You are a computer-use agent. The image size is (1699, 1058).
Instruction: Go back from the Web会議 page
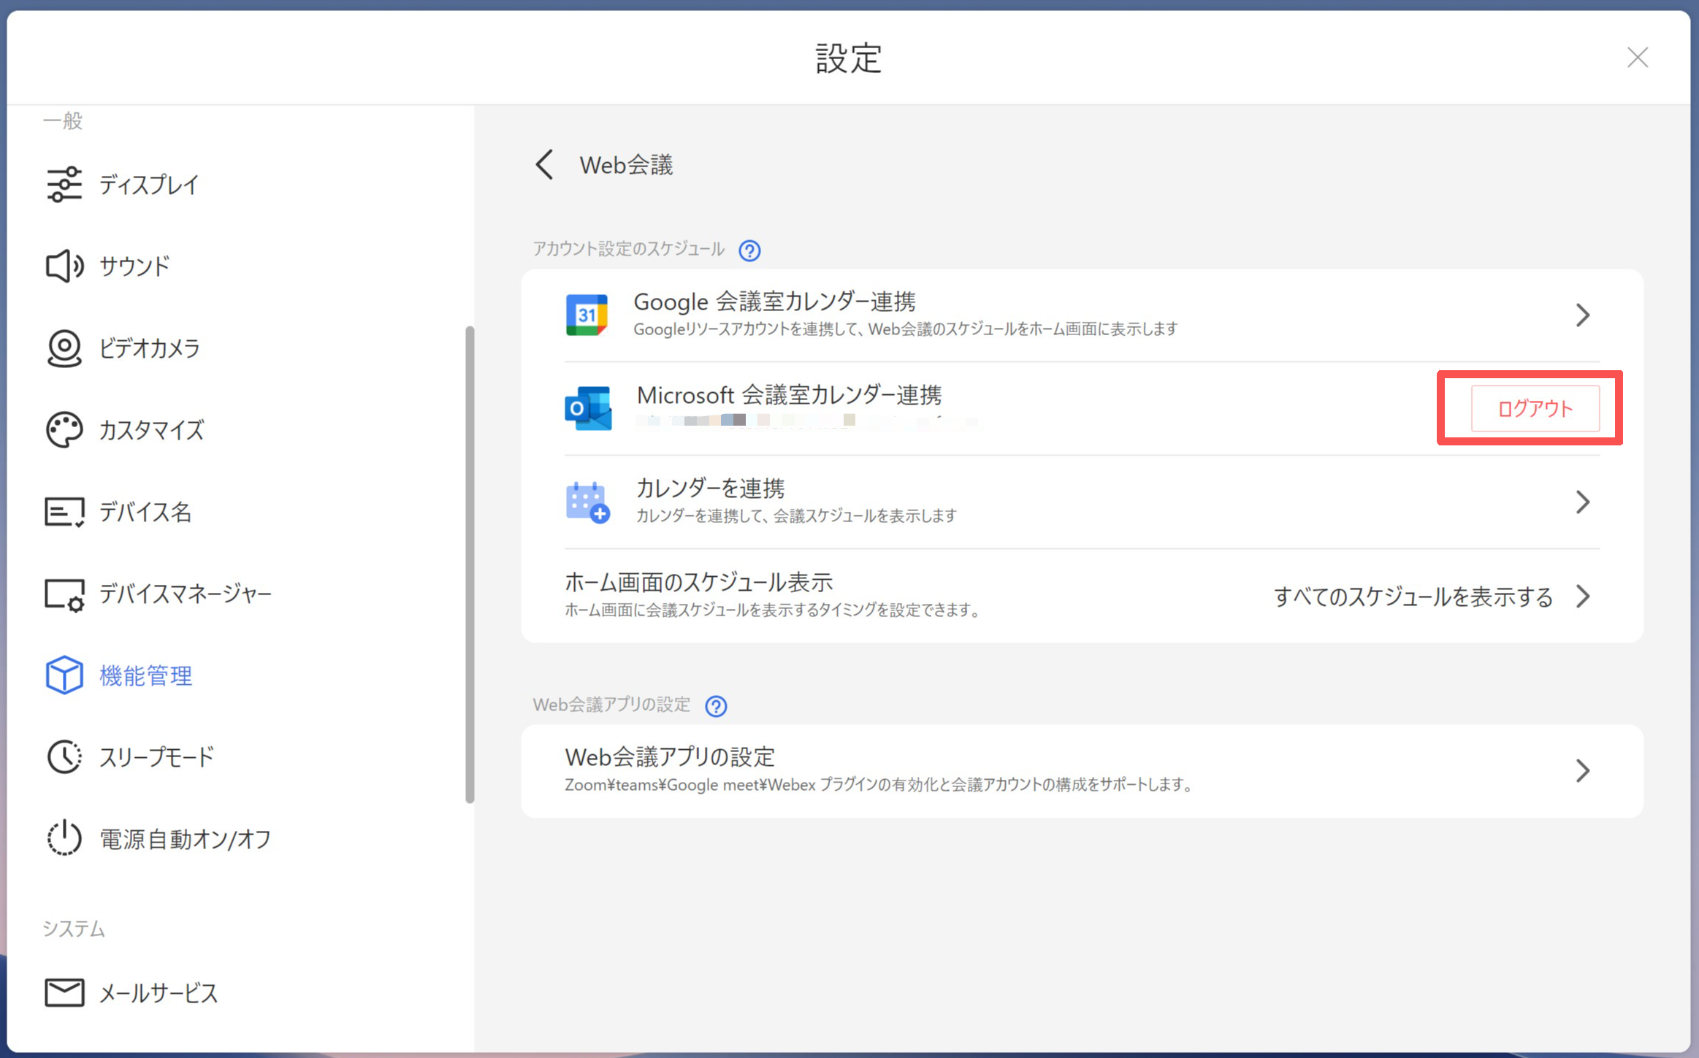tap(545, 165)
